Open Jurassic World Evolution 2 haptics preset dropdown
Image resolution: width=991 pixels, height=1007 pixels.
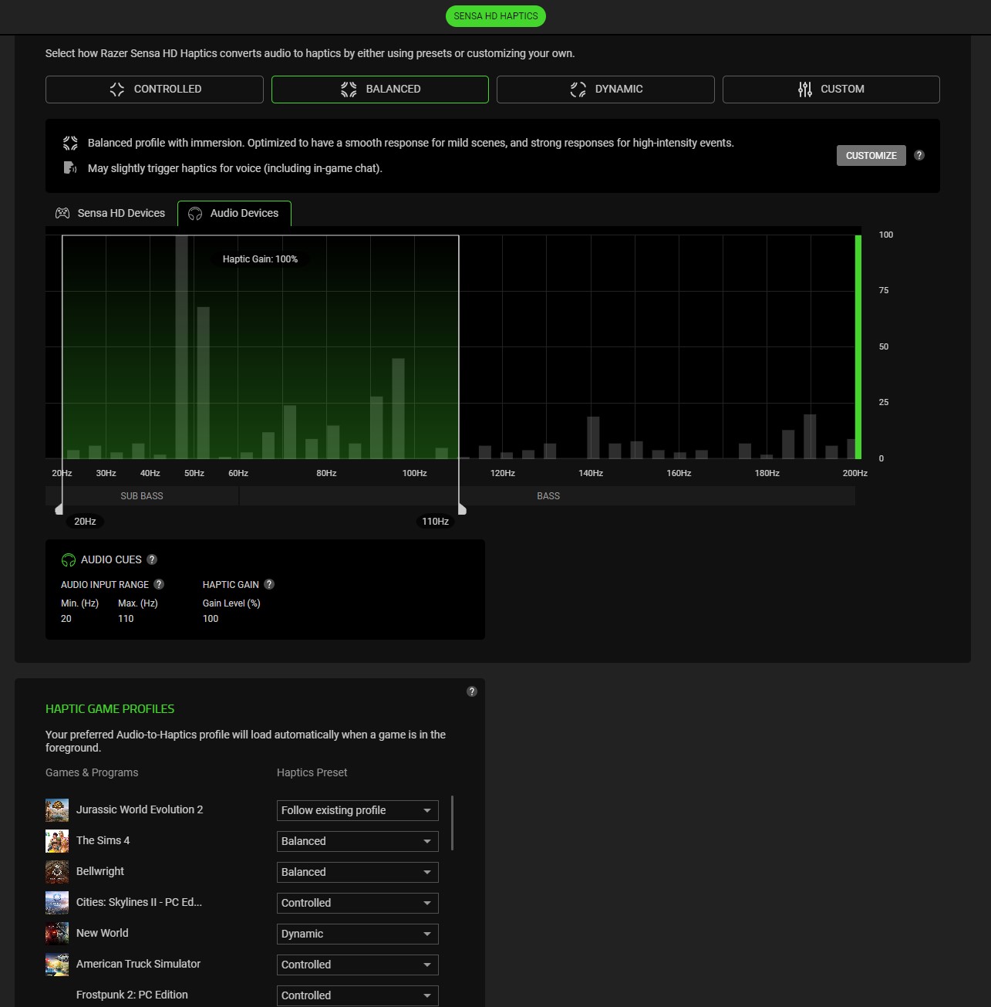(x=358, y=810)
